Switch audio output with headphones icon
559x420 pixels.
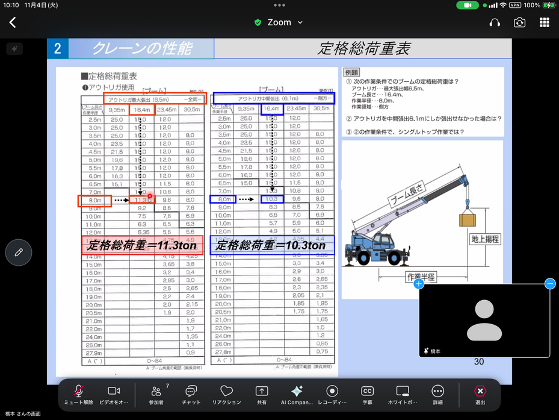pyautogui.click(x=495, y=22)
